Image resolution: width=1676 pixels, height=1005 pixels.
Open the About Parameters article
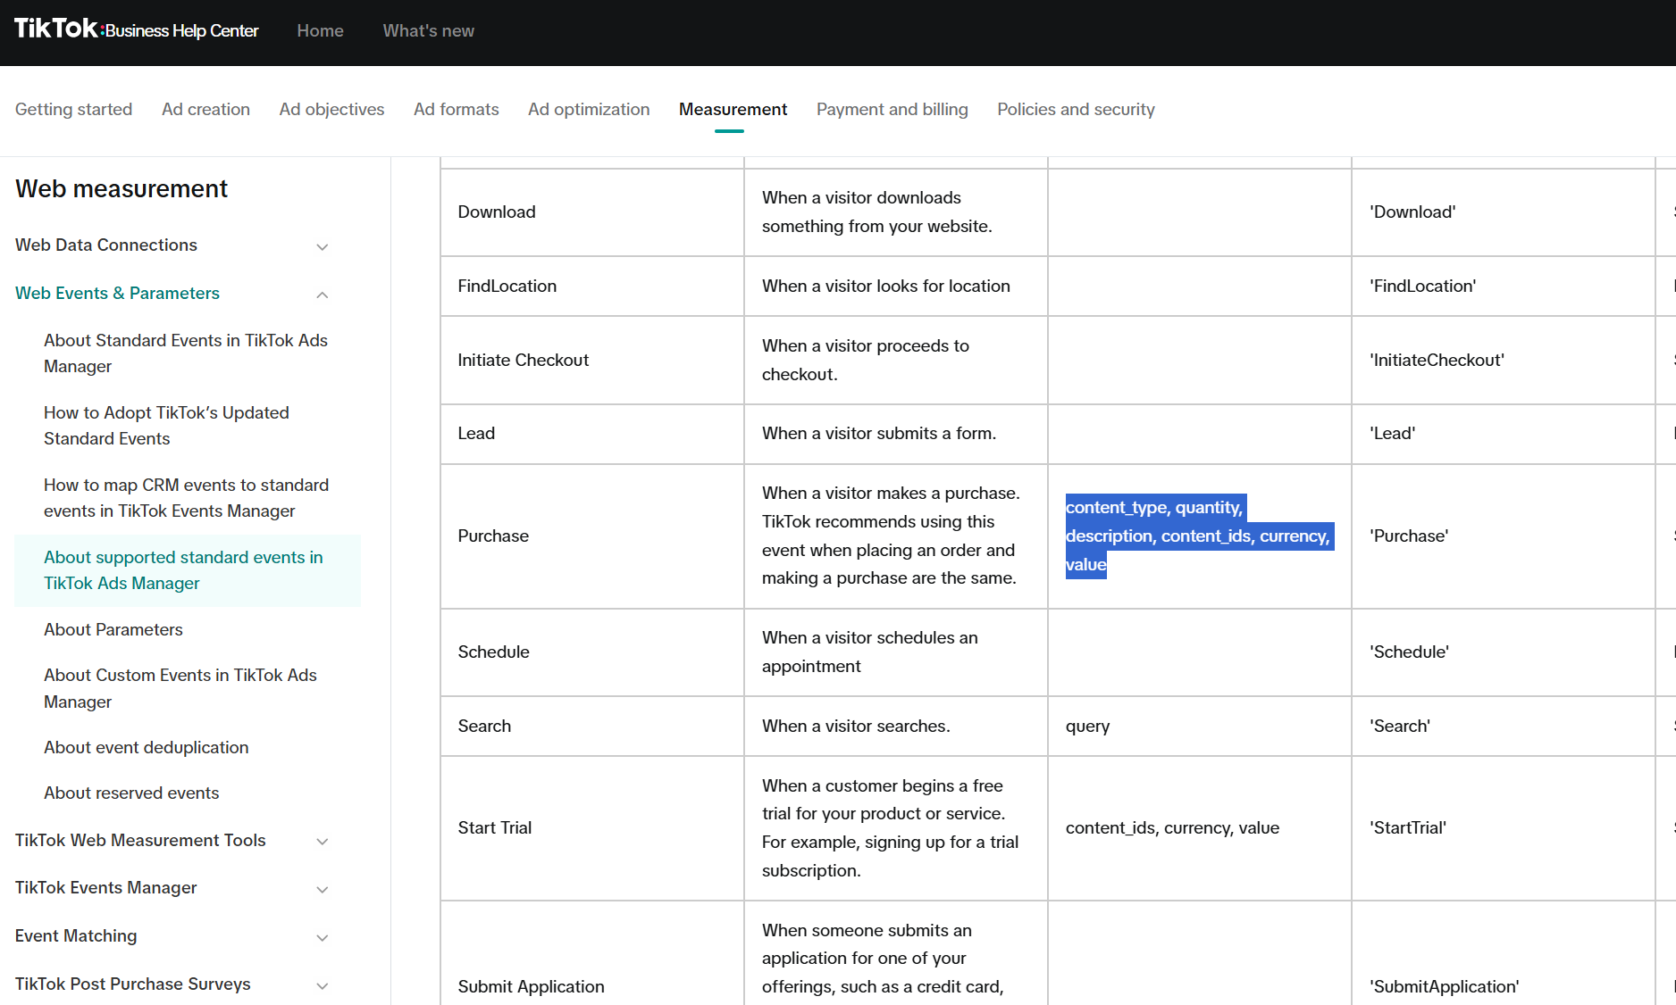point(113,629)
